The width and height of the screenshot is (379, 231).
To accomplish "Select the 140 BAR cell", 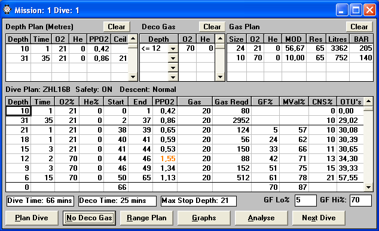I will click(361, 58).
